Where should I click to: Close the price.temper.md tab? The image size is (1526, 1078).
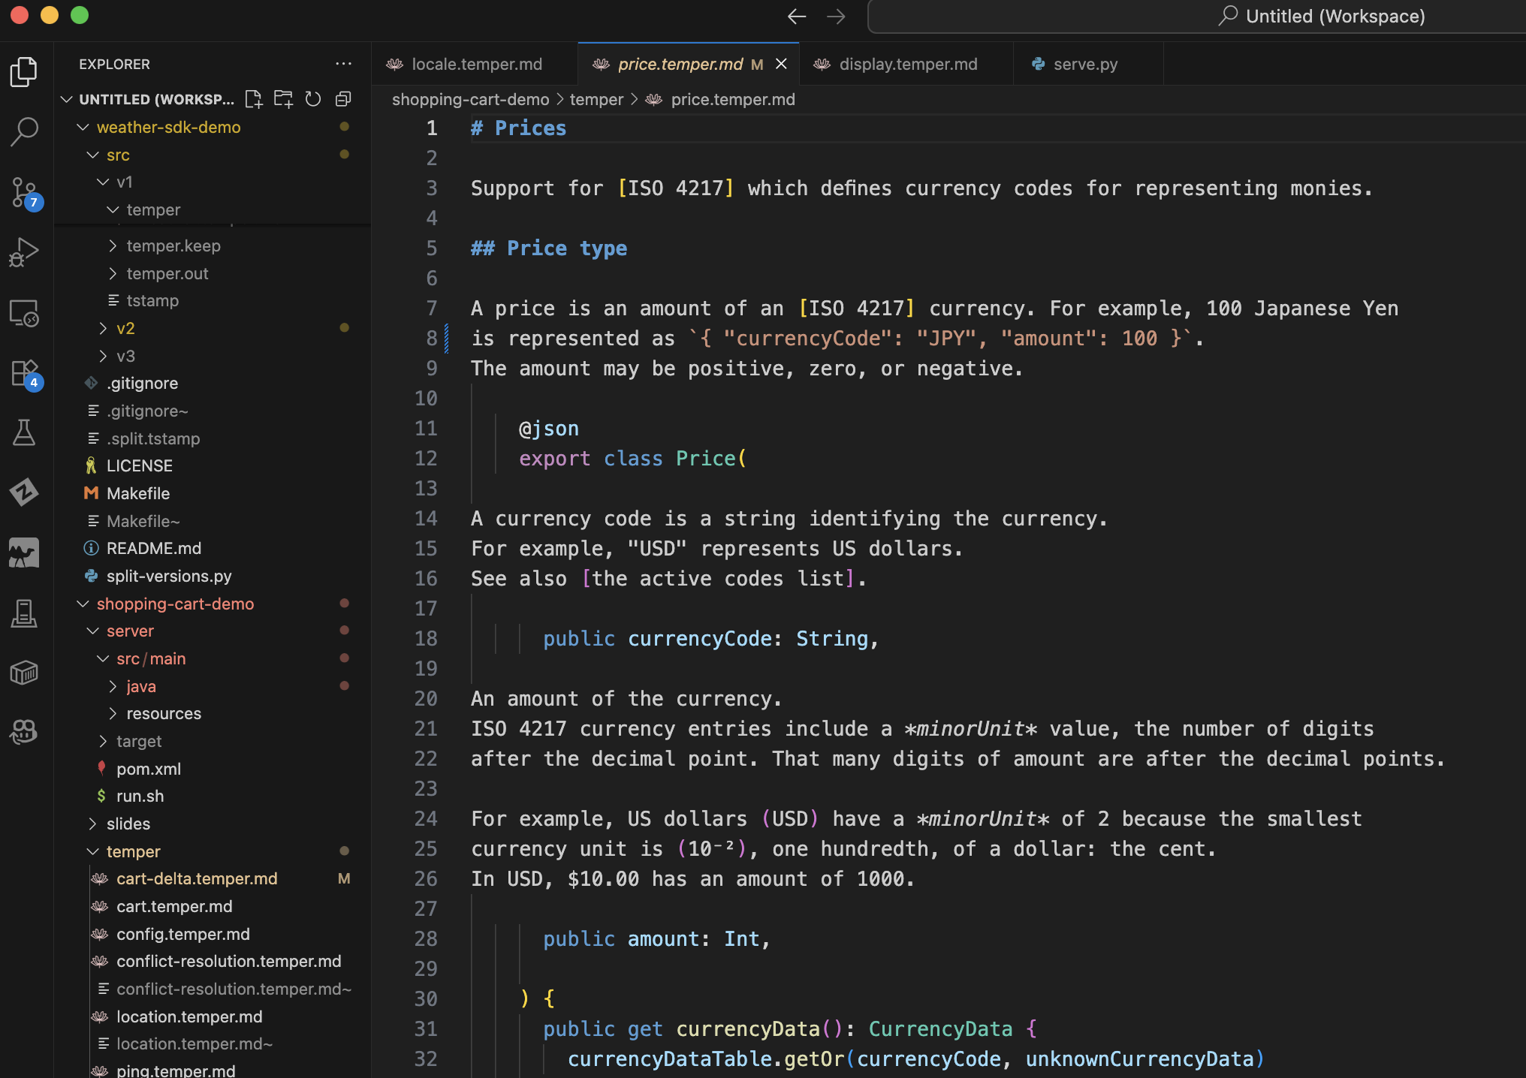pyautogui.click(x=781, y=64)
